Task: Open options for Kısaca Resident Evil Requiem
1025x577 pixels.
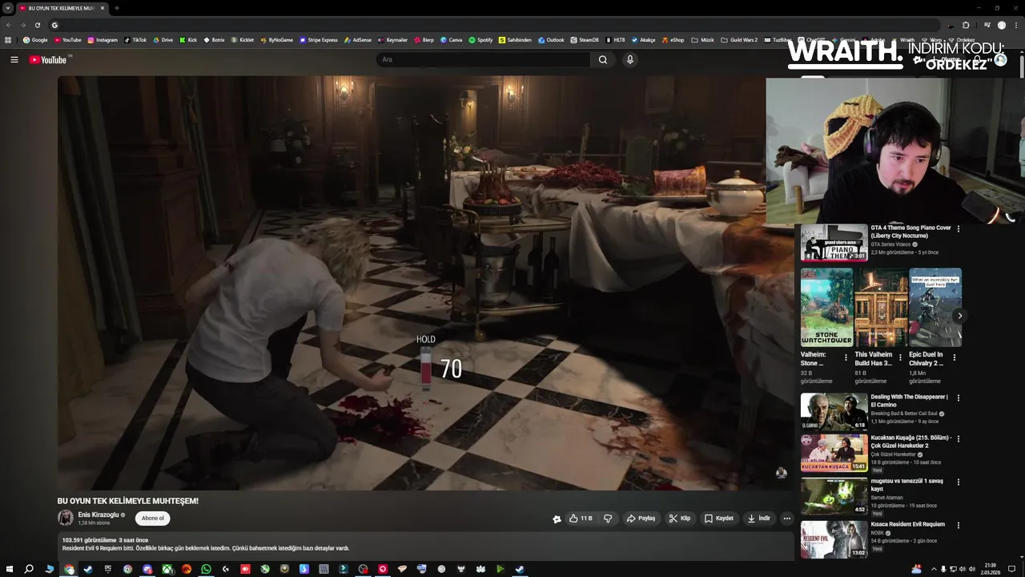Action: pos(959,526)
